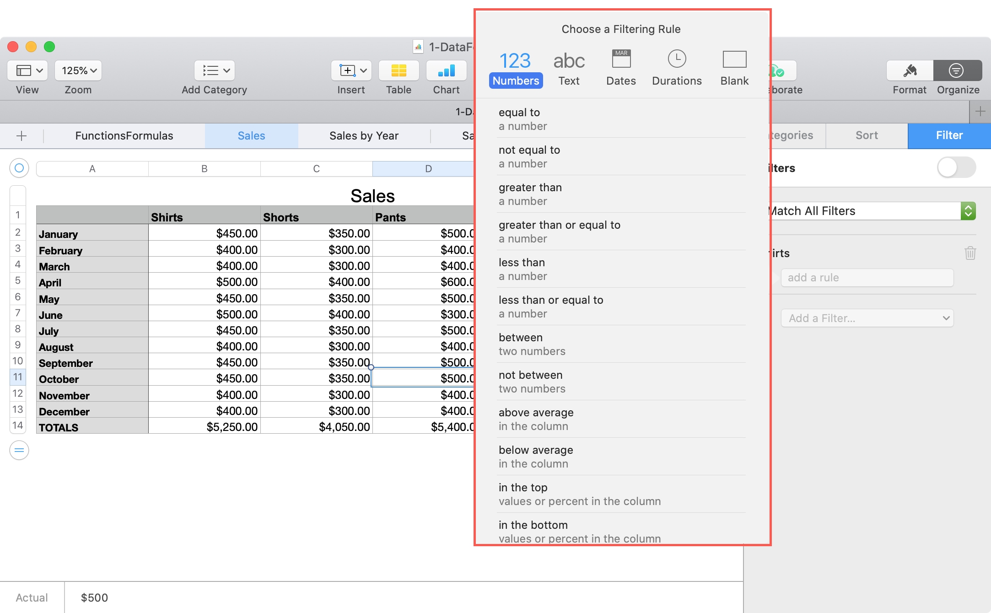Click the Shirts column header cell
The width and height of the screenshot is (991, 613).
coord(205,215)
